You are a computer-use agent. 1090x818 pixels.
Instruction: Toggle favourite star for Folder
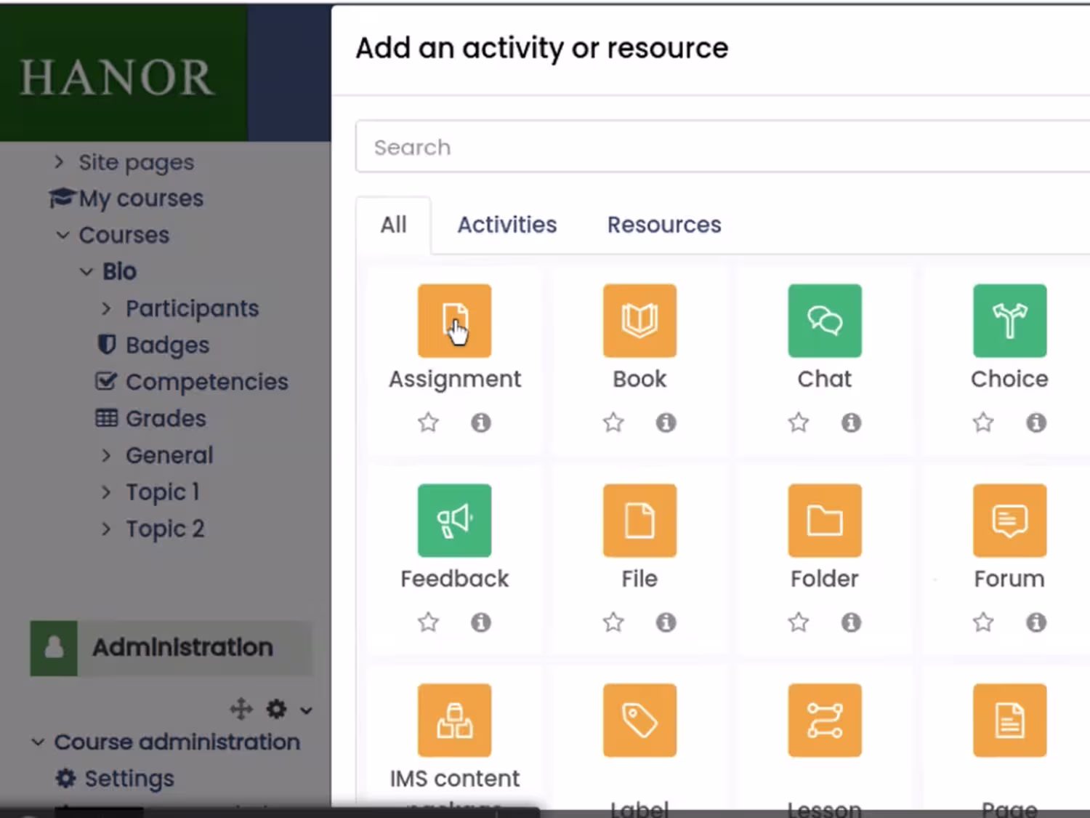point(799,622)
